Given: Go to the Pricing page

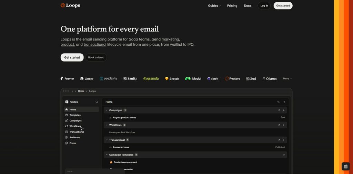Looking at the screenshot, I should tap(232, 5).
